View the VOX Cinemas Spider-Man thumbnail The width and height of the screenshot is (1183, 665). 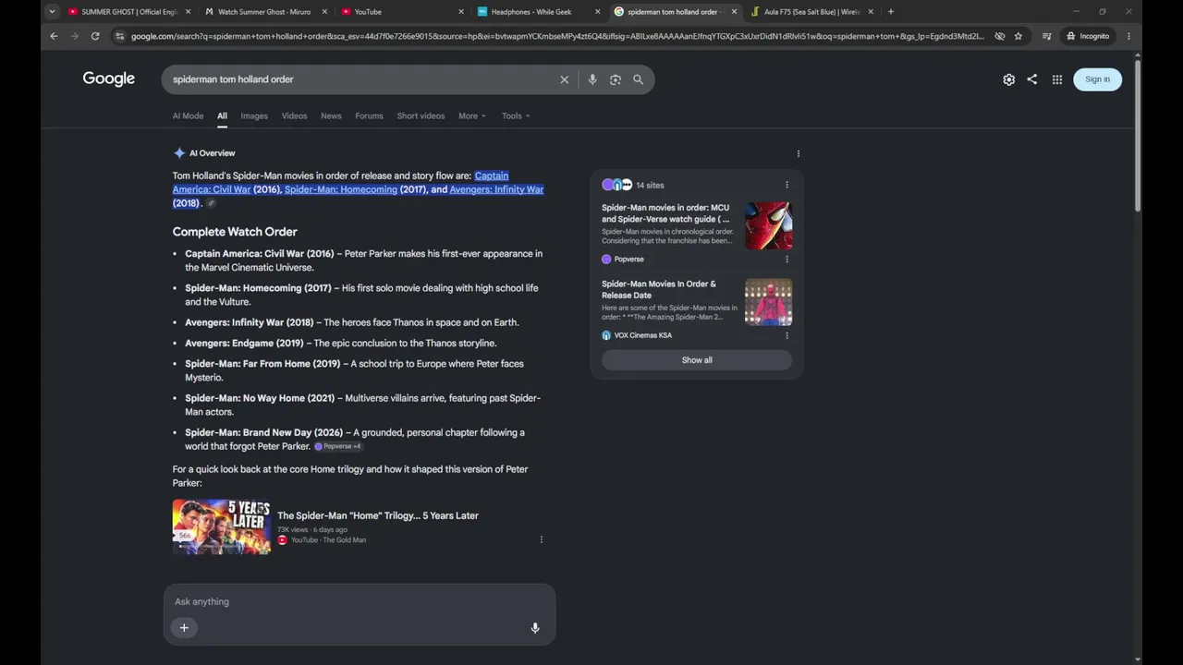point(769,302)
